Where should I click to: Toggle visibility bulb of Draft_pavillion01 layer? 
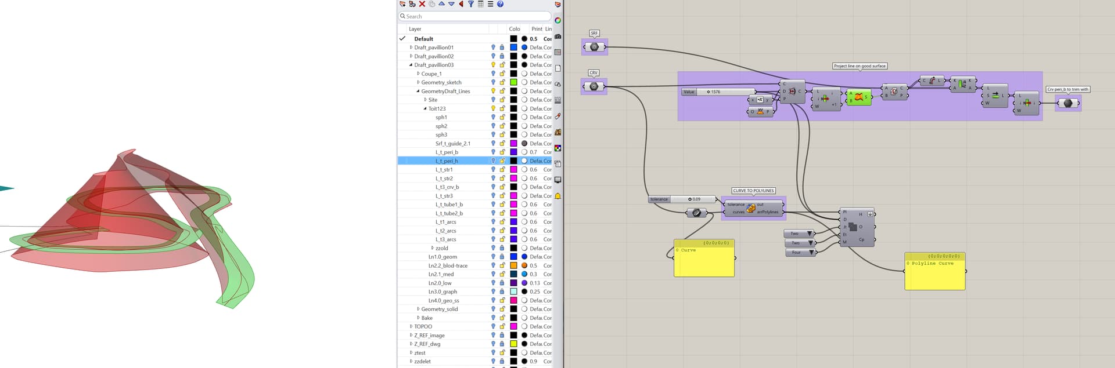click(x=493, y=48)
